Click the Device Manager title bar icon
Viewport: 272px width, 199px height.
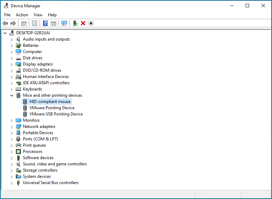(x=6, y=6)
